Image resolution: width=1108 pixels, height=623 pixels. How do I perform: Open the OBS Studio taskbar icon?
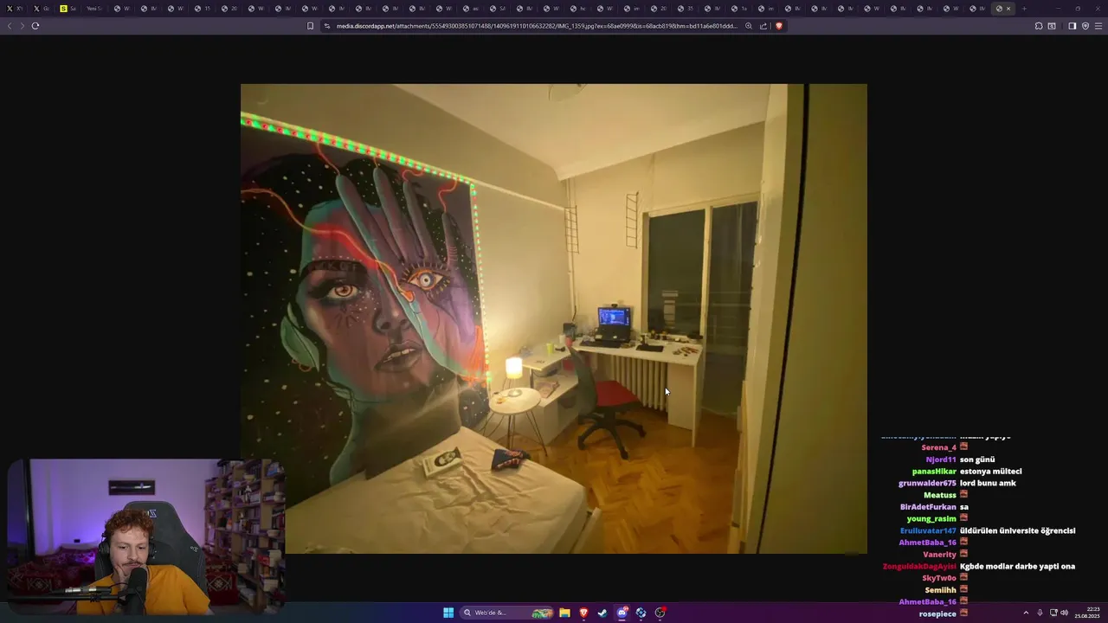click(x=660, y=613)
